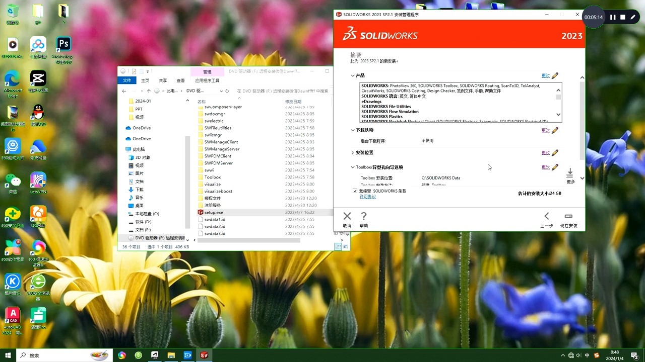The width and height of the screenshot is (645, 362).
Task: Open the QQ penguin desktop icon
Action: click(x=38, y=116)
